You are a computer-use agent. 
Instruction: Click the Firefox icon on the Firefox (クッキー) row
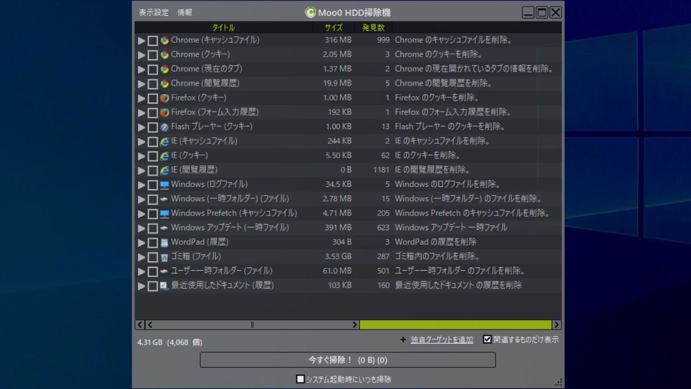point(165,98)
